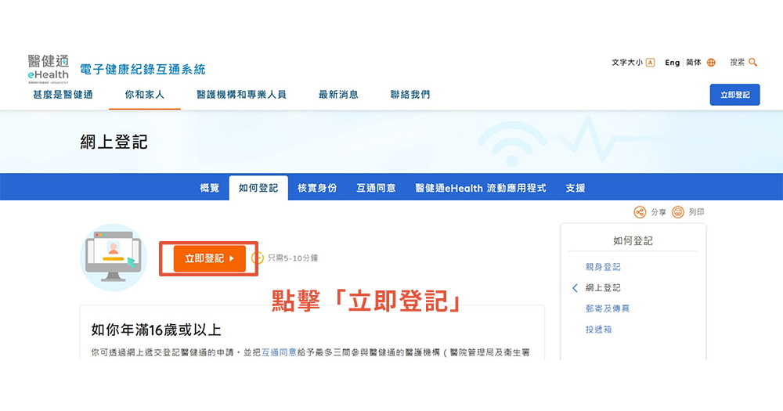Open the 甚麼是醫健通 menu

(x=63, y=95)
